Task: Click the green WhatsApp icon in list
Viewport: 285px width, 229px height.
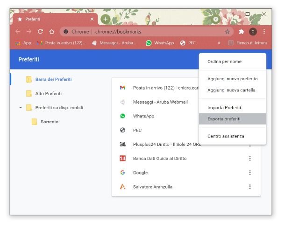Action: (x=123, y=116)
